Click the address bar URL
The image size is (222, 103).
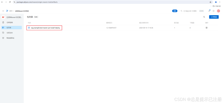(x=37, y=2)
